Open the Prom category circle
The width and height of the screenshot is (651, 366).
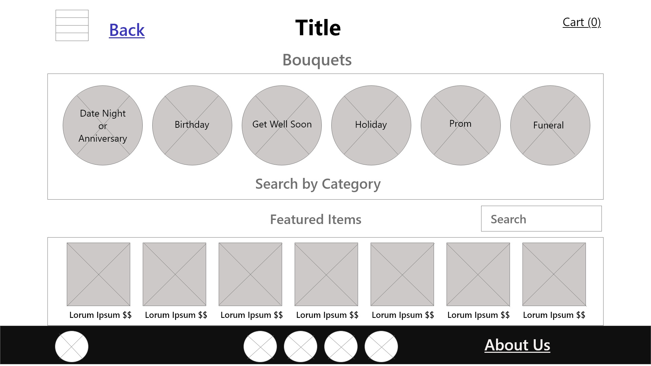point(461,125)
